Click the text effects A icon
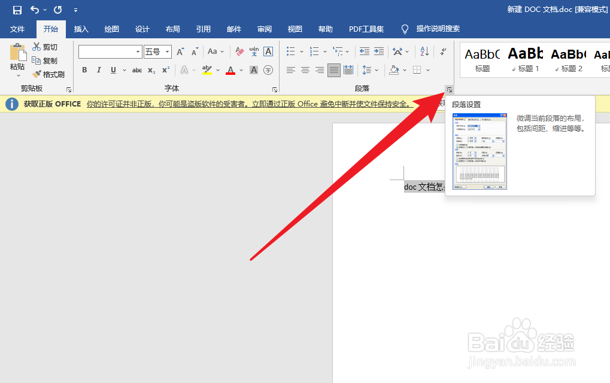This screenshot has width=610, height=383. 184,70
